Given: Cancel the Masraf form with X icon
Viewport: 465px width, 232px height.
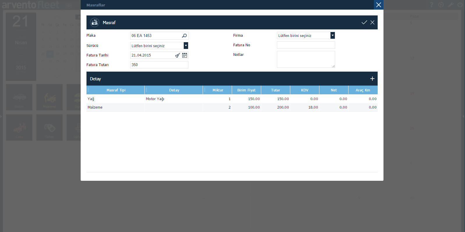Looking at the screenshot, I should [372, 22].
